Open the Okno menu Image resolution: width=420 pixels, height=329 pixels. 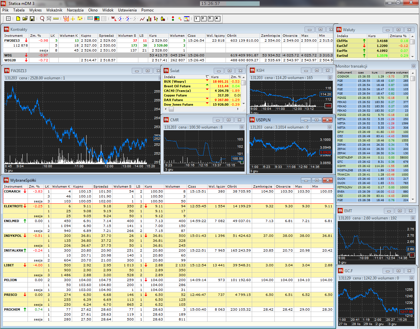[93, 10]
